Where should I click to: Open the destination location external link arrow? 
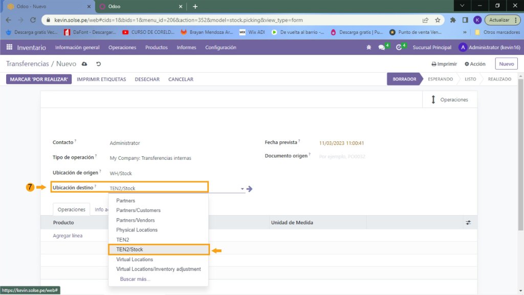250,188
